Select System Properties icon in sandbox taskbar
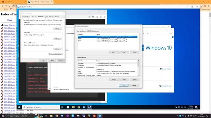This screenshot has width=211, height=118. tap(89, 107)
